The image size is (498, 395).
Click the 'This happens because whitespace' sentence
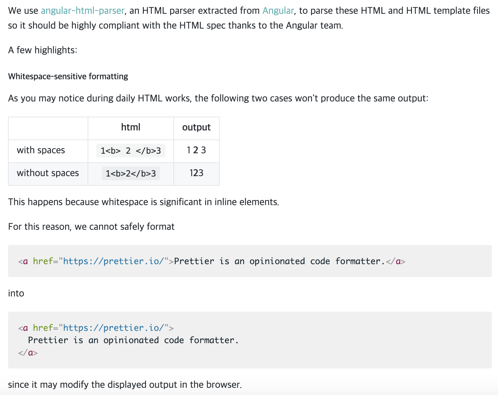coord(143,202)
